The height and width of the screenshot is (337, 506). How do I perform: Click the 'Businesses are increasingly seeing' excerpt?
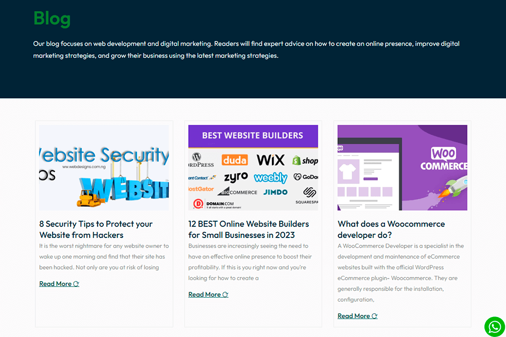point(250,262)
